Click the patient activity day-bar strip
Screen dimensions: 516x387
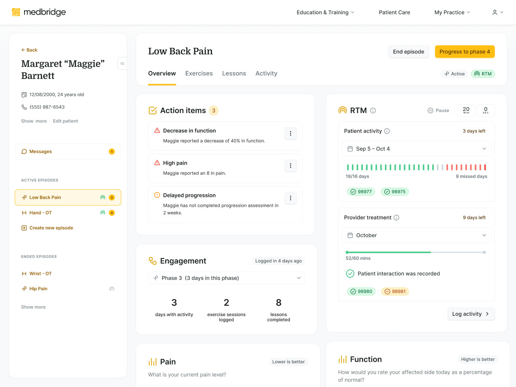[416, 167]
